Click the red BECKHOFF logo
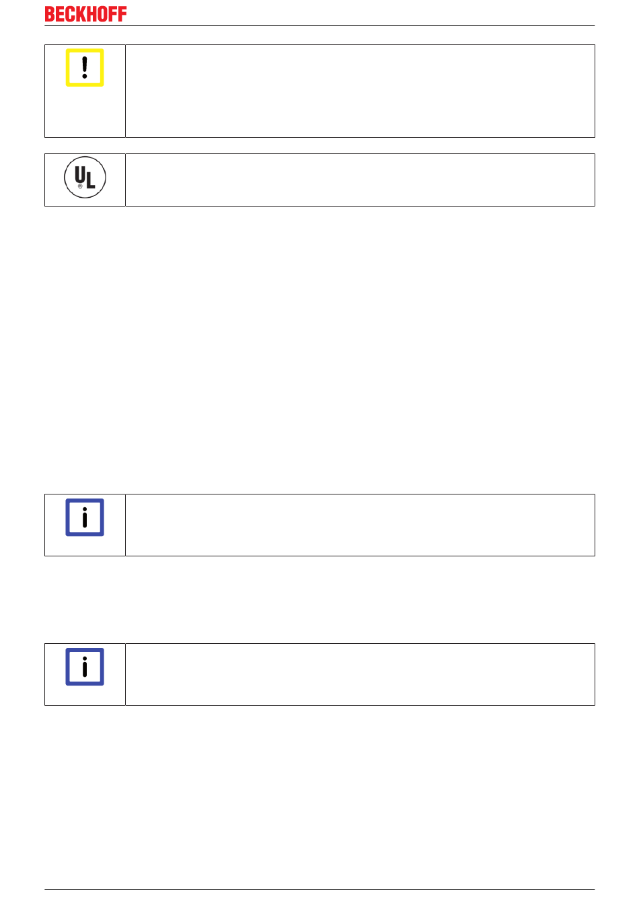 point(85,14)
